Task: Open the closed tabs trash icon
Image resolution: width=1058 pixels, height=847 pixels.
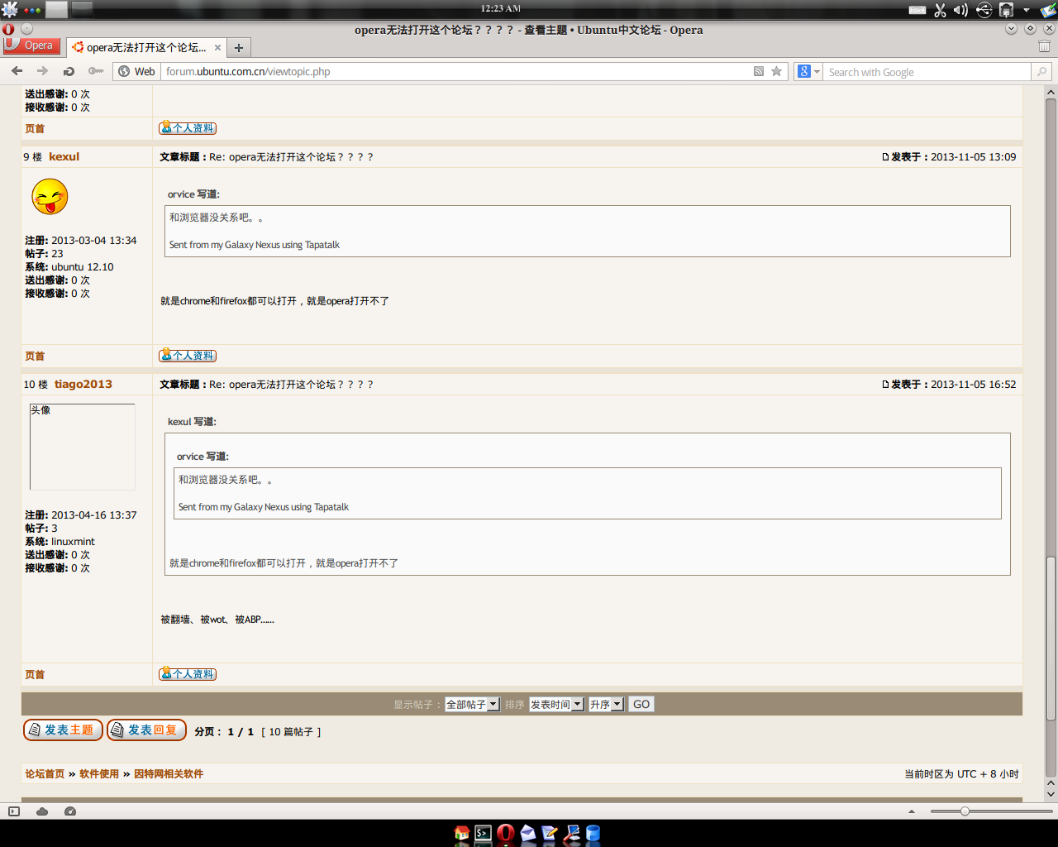Action: 1044,46
